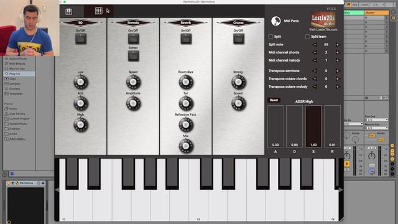Open MIDI Effects in Ableton browser
This screenshot has height=224, width=398.
pyautogui.click(x=17, y=63)
